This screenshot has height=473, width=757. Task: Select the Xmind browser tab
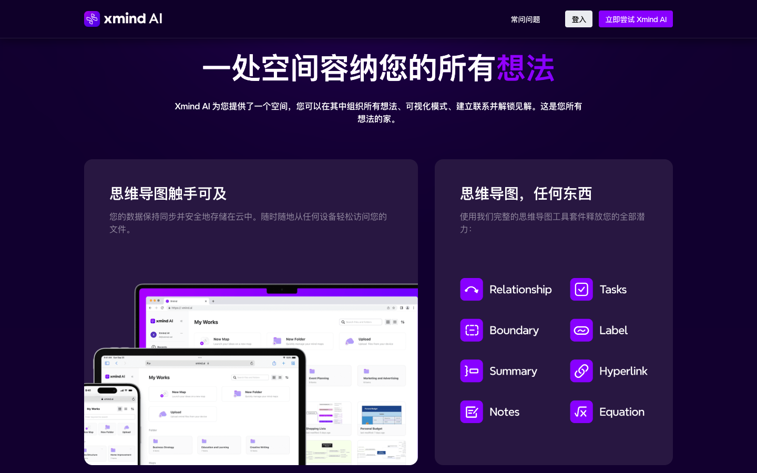pos(173,301)
